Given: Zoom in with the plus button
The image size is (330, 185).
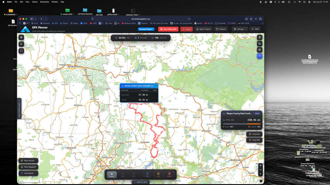Looking at the screenshot, I should 260,166.
